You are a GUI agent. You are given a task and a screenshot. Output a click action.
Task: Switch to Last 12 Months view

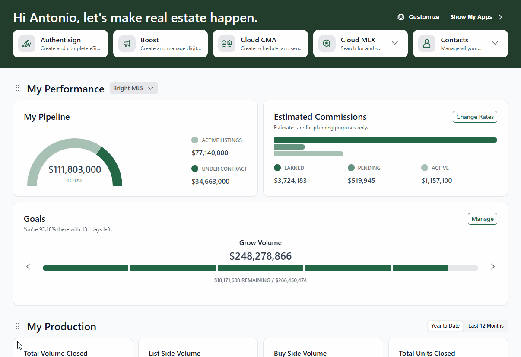(486, 325)
